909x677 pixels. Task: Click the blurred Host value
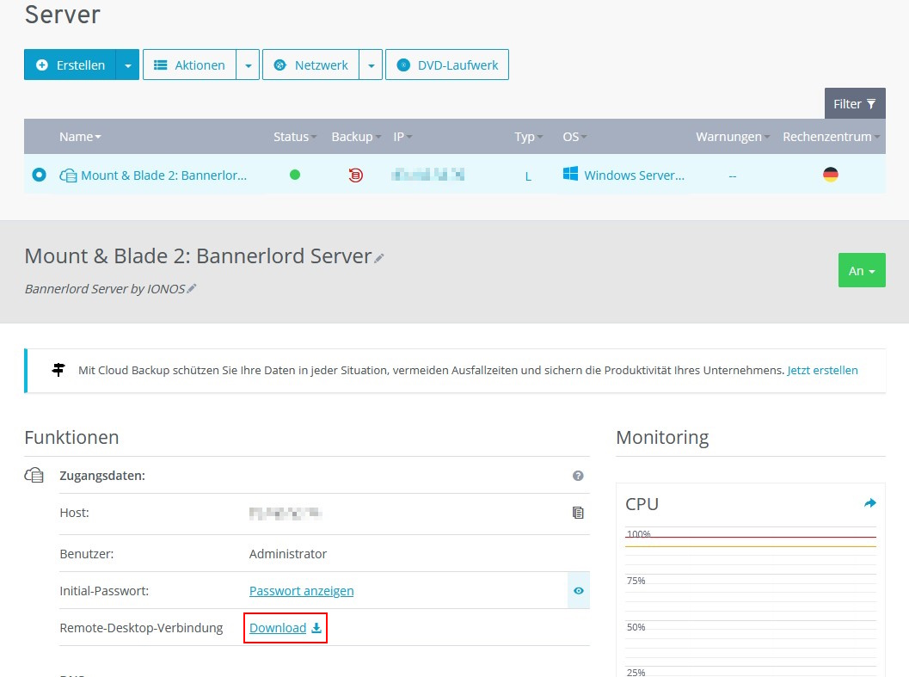pos(286,513)
